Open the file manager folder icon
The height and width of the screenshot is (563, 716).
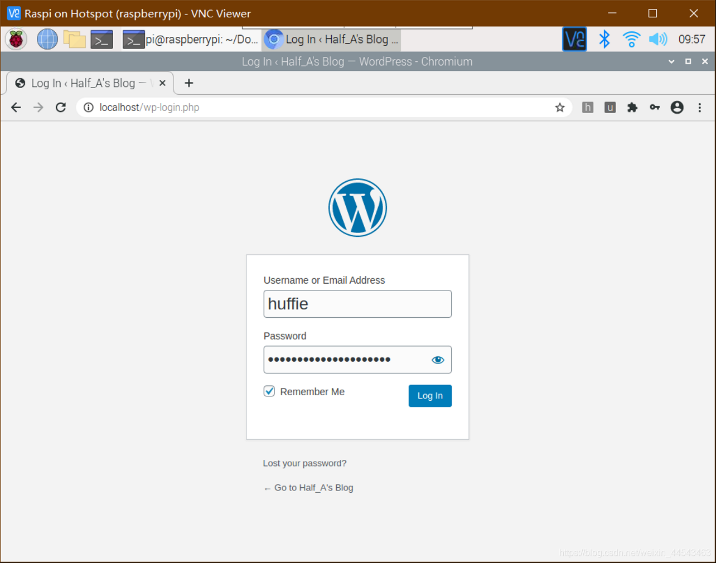(x=74, y=40)
